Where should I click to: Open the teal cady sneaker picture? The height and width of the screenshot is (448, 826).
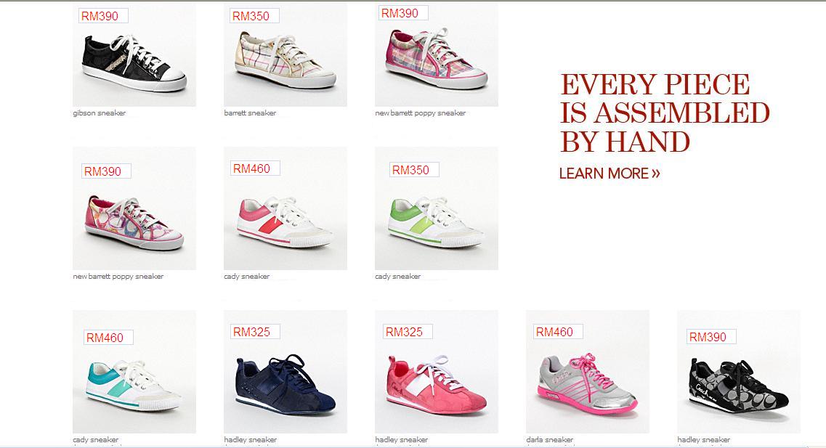point(134,372)
